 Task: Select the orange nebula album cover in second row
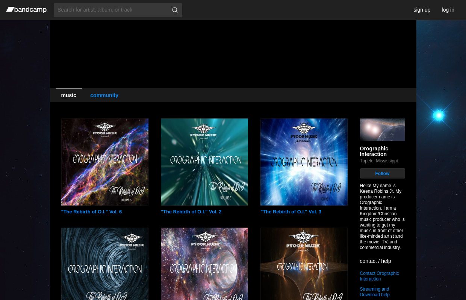pos(304,264)
